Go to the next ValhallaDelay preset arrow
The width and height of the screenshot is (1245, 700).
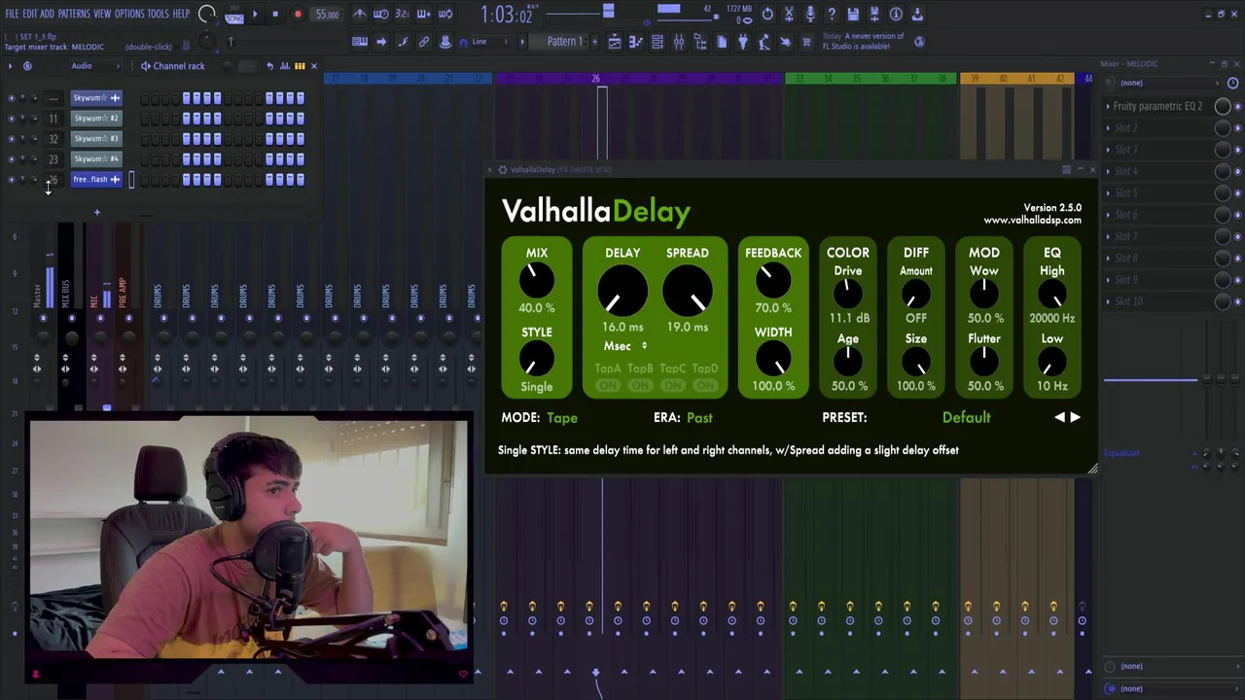point(1075,417)
